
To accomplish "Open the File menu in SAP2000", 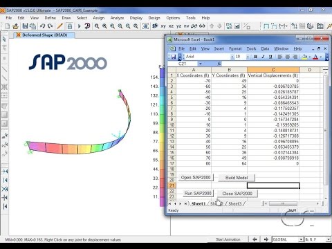I will [9, 18].
